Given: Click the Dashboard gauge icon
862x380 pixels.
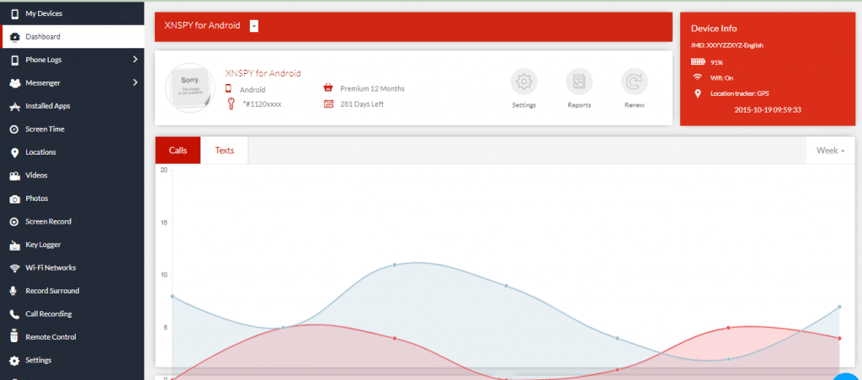Looking at the screenshot, I should click(x=15, y=37).
